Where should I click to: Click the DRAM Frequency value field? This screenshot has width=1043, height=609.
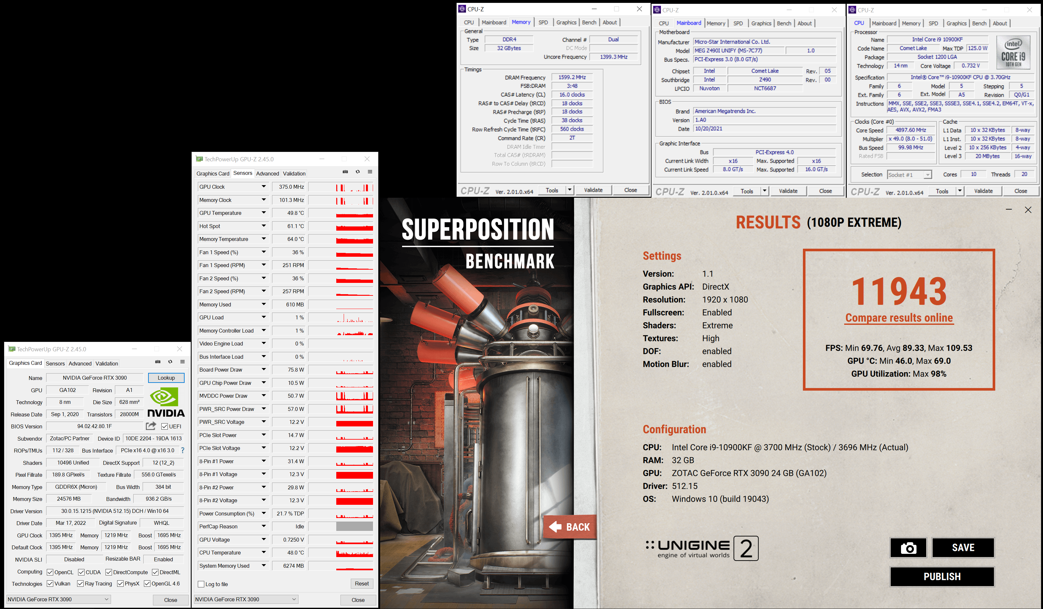(x=572, y=77)
